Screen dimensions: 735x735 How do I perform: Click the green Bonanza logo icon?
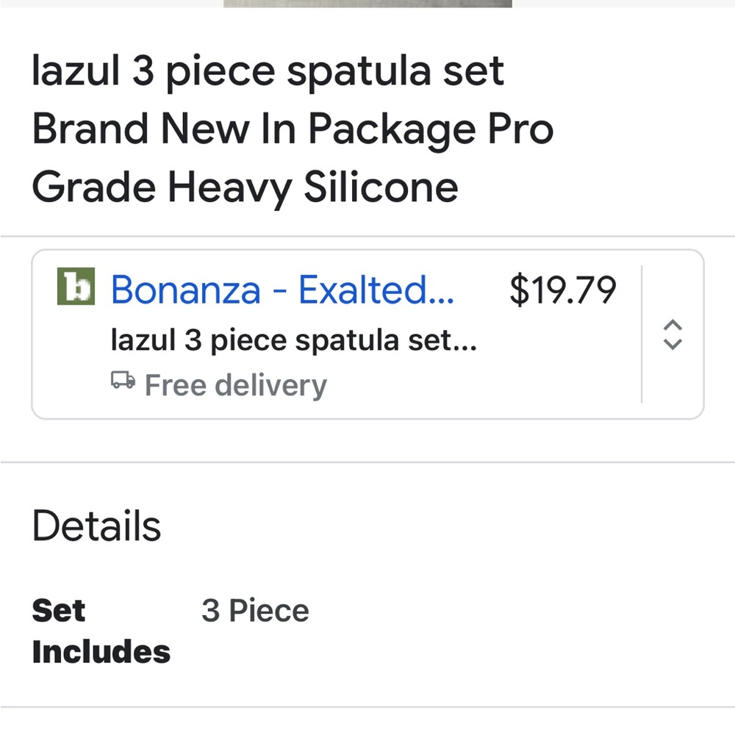click(x=77, y=287)
